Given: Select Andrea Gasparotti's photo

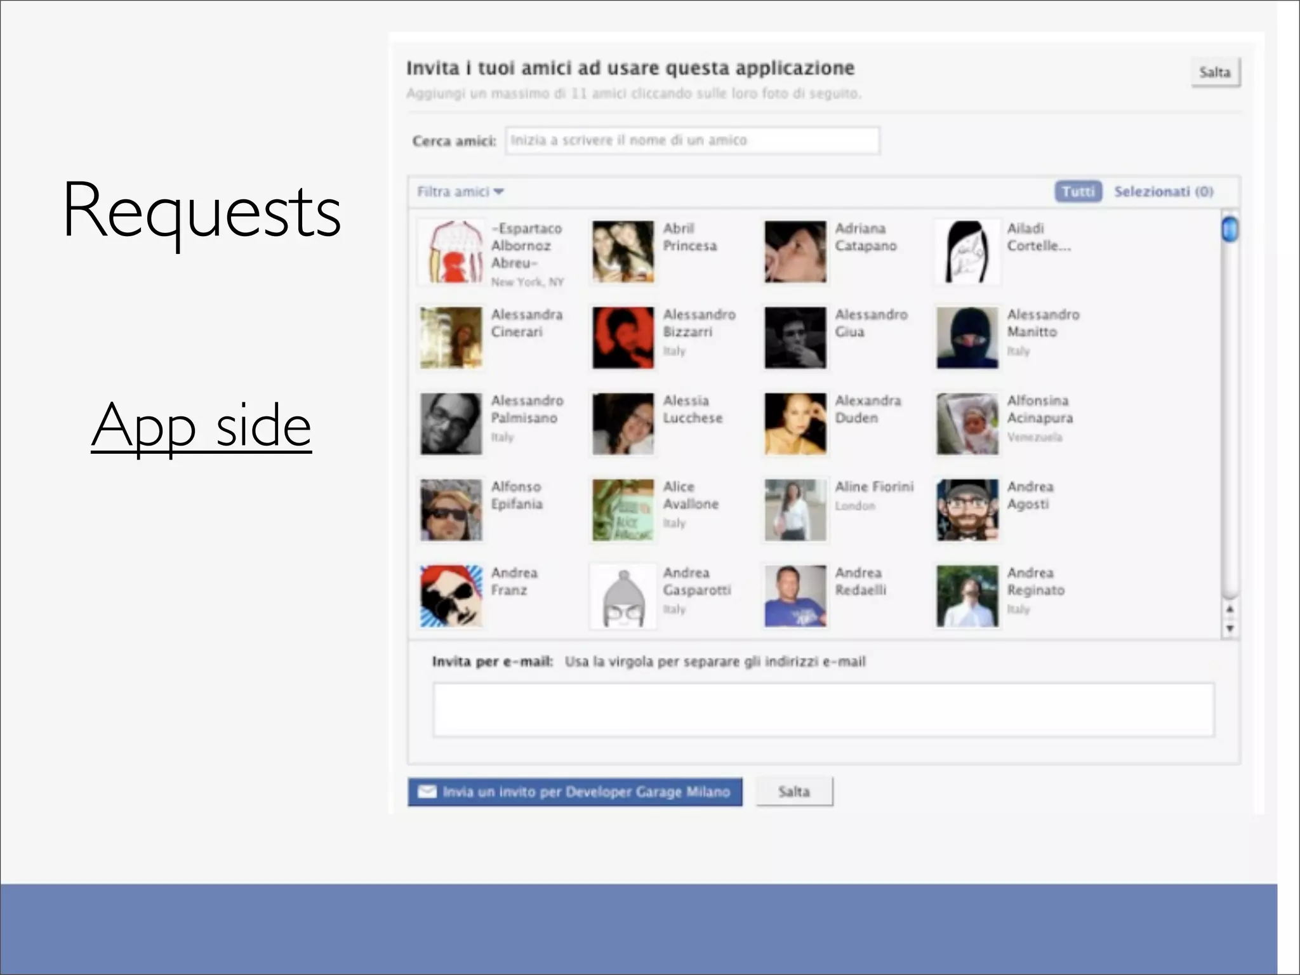Looking at the screenshot, I should click(x=623, y=596).
